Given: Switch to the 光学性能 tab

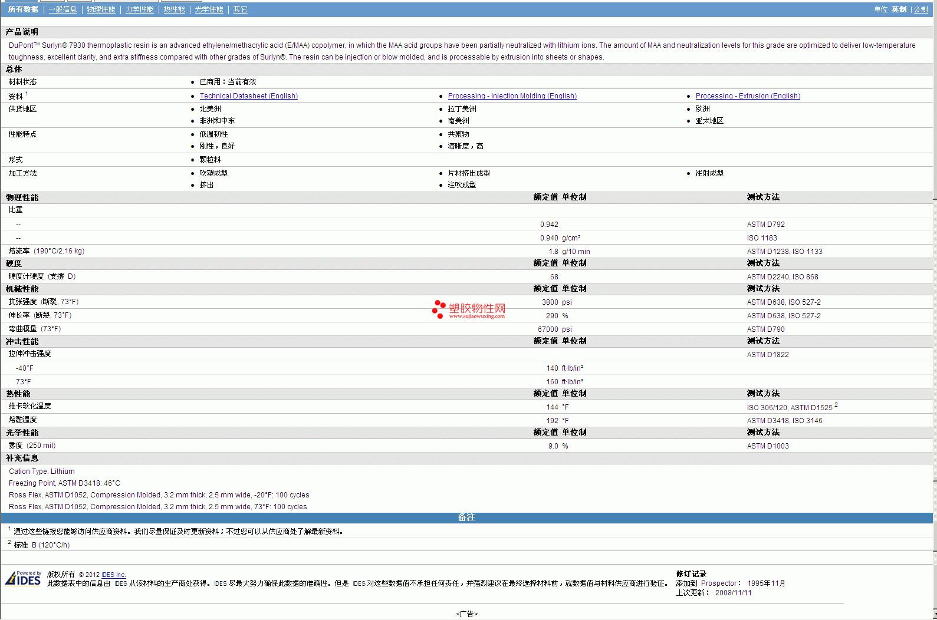Looking at the screenshot, I should click(209, 9).
